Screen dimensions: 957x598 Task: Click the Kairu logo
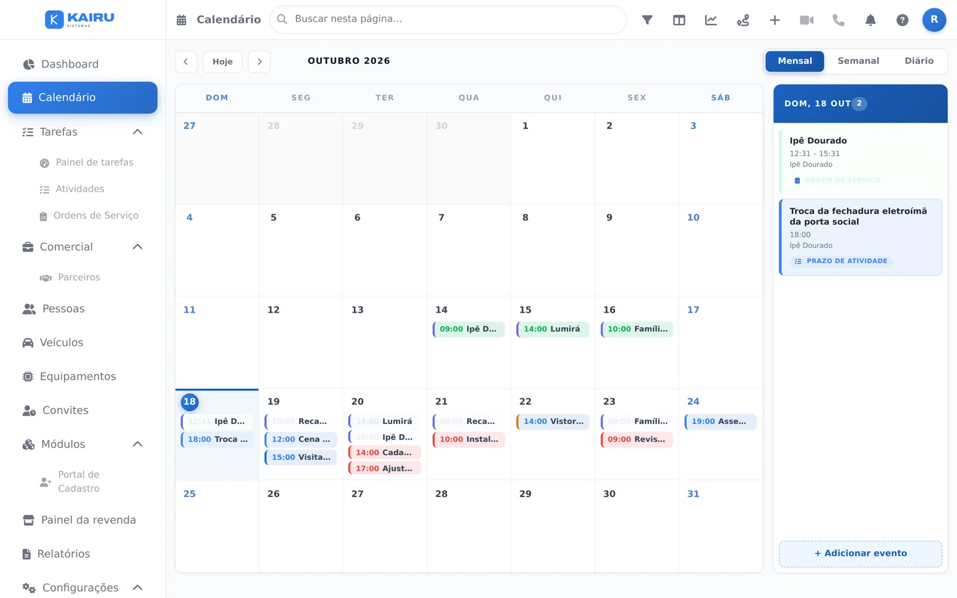pyautogui.click(x=80, y=19)
